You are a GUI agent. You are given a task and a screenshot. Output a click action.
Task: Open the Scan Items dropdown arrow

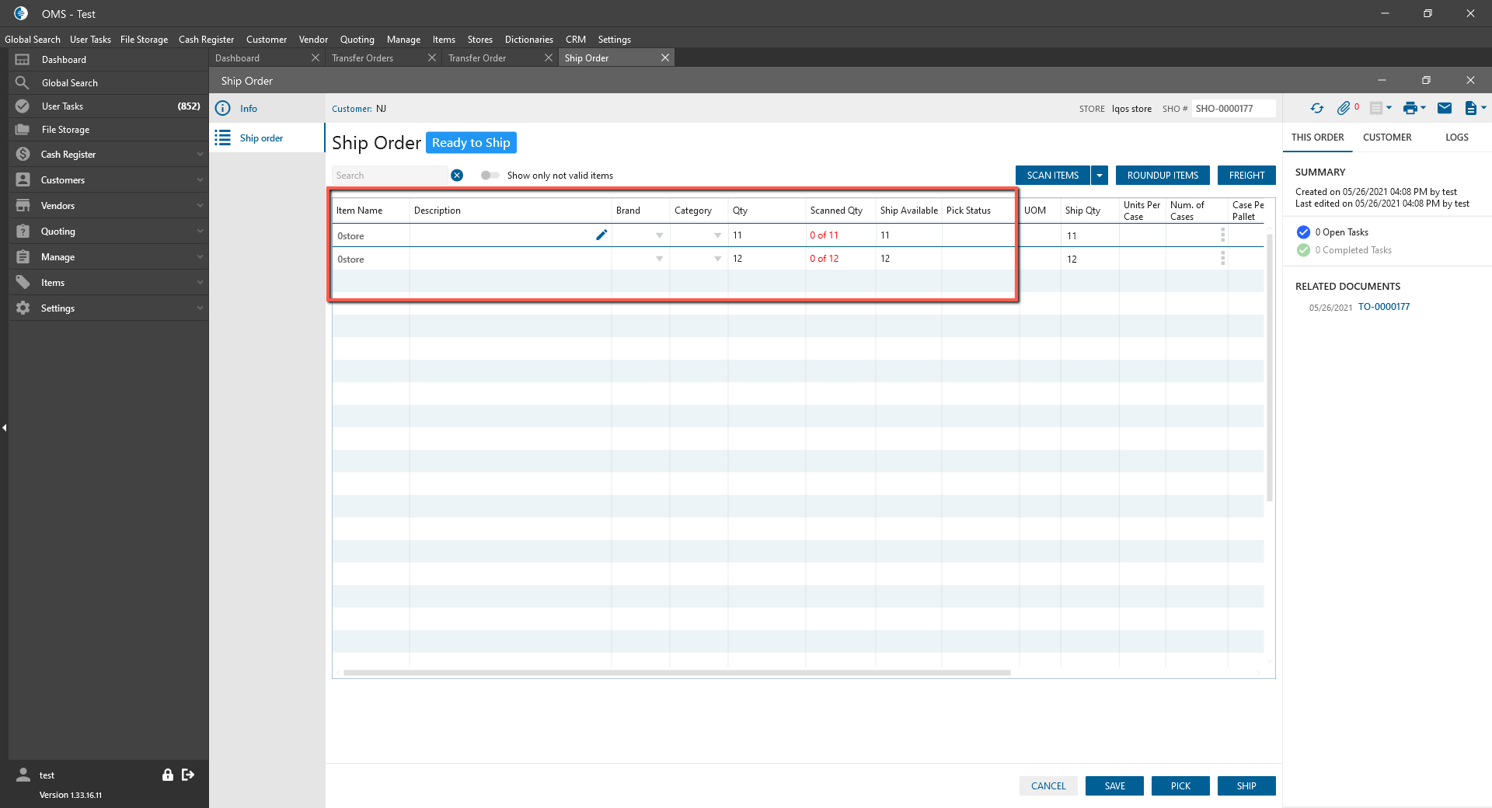click(x=1100, y=176)
